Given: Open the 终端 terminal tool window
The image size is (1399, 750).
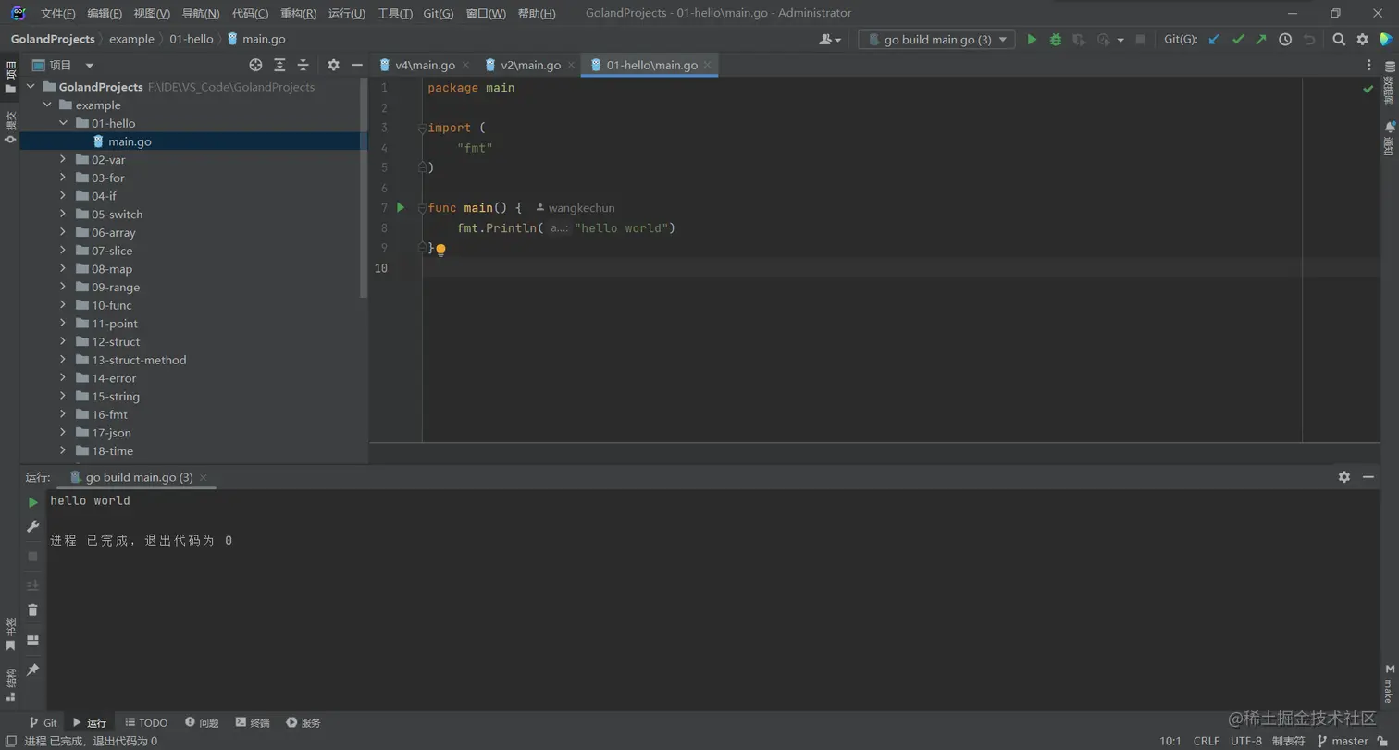Looking at the screenshot, I should pos(253,722).
